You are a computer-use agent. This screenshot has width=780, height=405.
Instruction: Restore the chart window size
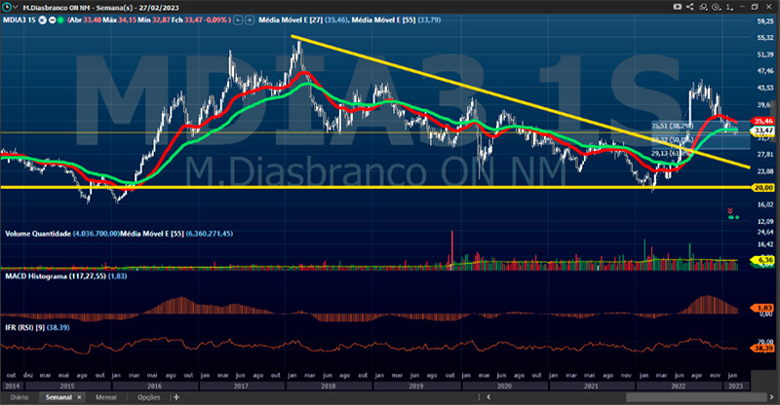(x=755, y=7)
